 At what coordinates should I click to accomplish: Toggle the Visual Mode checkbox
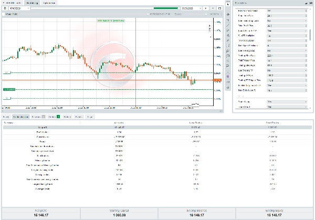click(x=4, y=14)
